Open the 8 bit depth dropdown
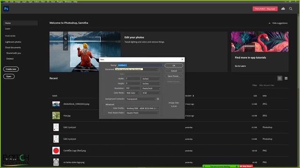This screenshot has height=168, width=300. (151, 93)
